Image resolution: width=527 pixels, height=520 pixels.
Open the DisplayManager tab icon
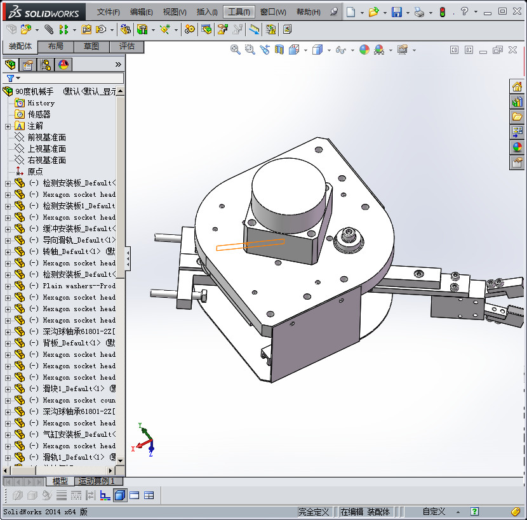63,64
